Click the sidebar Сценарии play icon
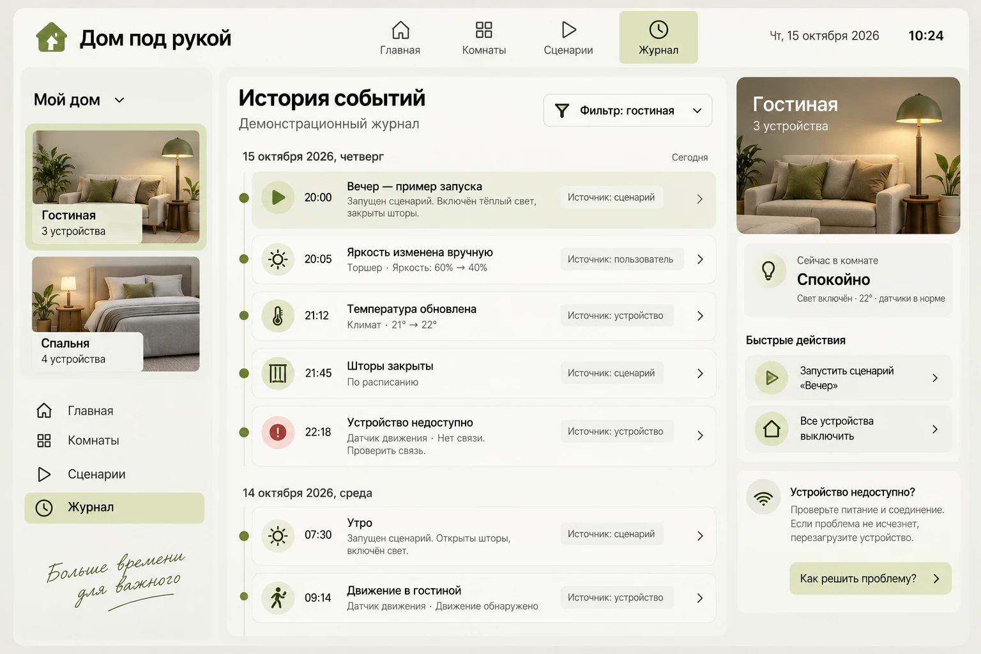The width and height of the screenshot is (981, 654). 44,474
